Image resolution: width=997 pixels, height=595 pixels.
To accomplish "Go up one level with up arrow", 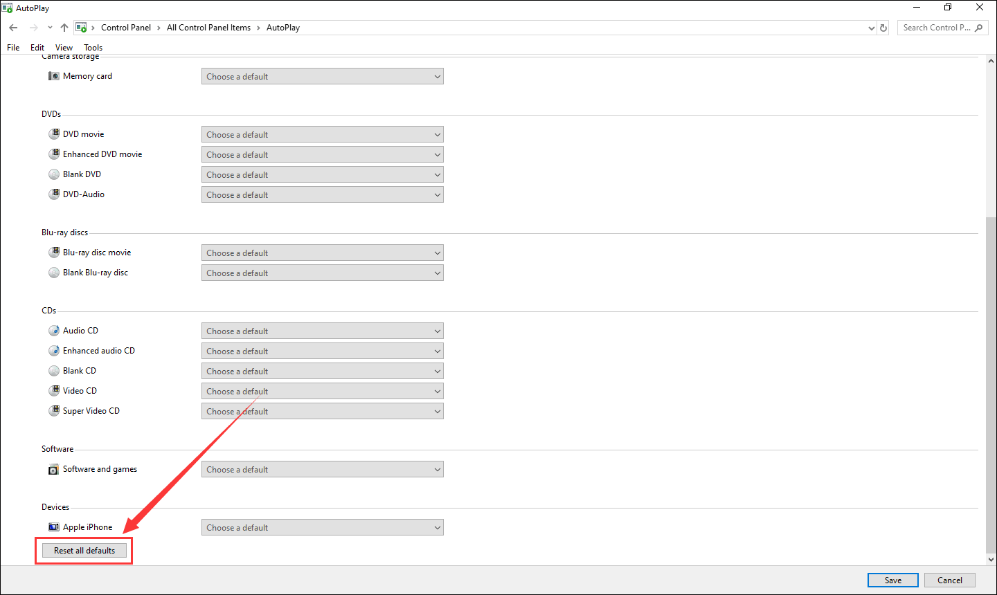I will (64, 28).
